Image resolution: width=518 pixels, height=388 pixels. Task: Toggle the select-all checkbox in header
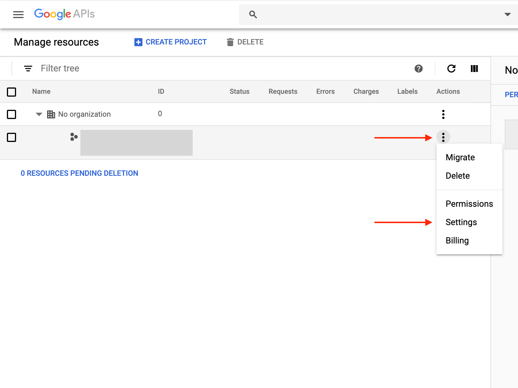click(x=11, y=92)
